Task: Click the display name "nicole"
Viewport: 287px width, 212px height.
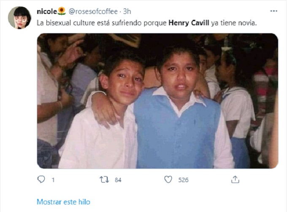Action: [47, 11]
